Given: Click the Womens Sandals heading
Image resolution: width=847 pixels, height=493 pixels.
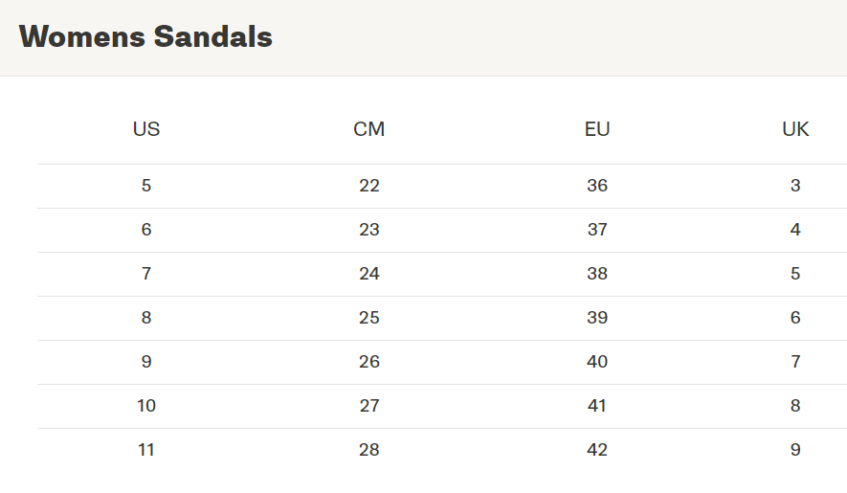Looking at the screenshot, I should (145, 37).
